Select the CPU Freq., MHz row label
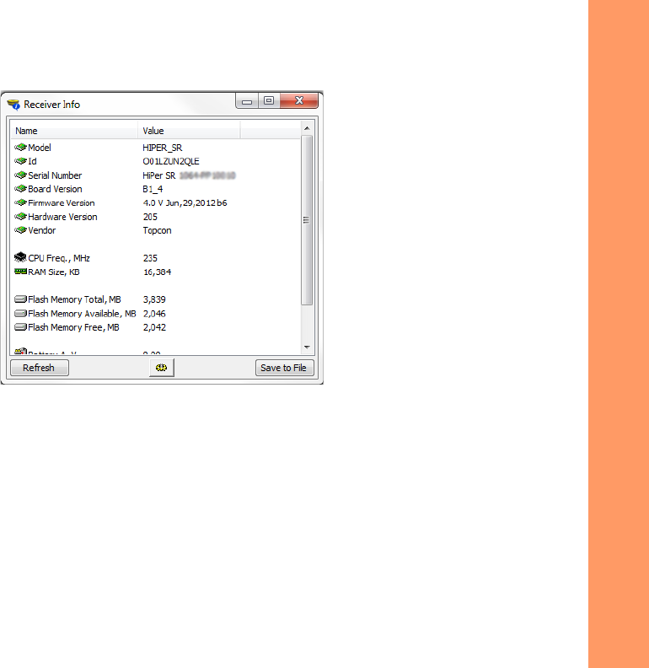The image size is (649, 668). (59, 258)
